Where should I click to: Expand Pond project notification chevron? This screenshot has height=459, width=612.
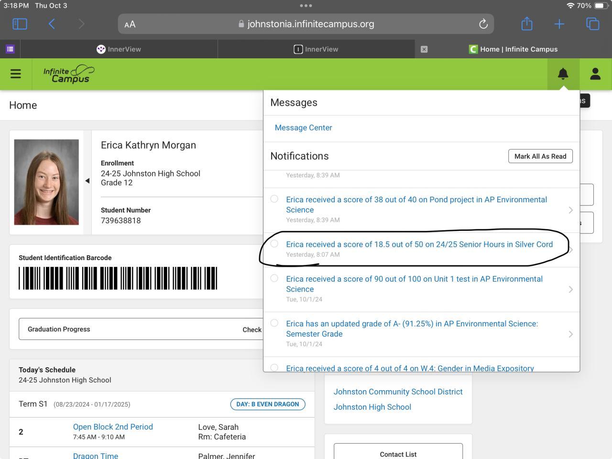(570, 210)
